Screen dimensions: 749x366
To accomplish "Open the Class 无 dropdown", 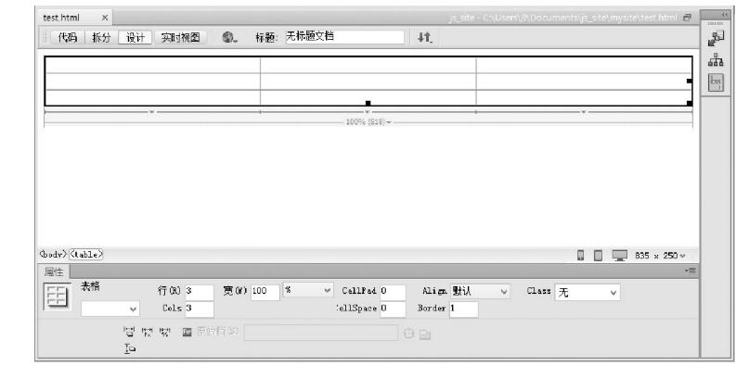I will point(588,293).
